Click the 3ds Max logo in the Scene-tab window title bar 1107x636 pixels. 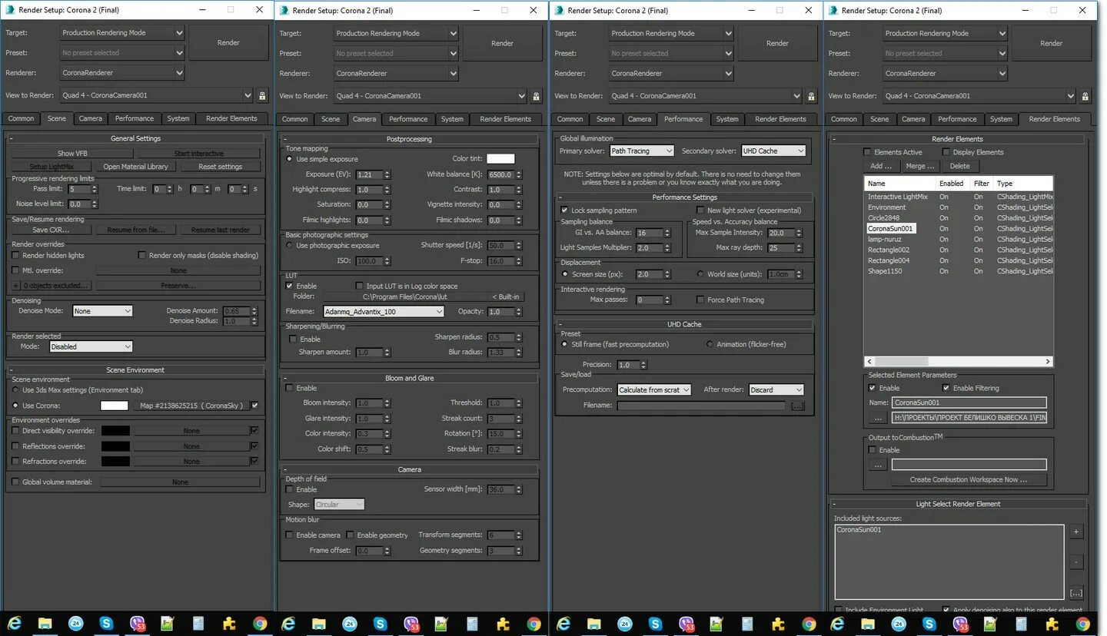pos(12,10)
